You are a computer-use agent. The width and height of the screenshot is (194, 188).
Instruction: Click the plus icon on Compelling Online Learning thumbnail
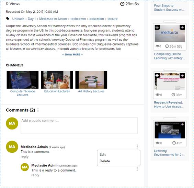[182, 27]
